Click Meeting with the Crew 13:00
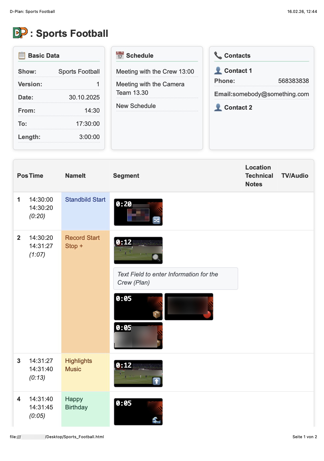This screenshot has height=461, width=324. coord(155,71)
